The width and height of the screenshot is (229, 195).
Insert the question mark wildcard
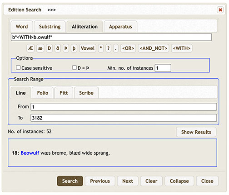point(108,48)
